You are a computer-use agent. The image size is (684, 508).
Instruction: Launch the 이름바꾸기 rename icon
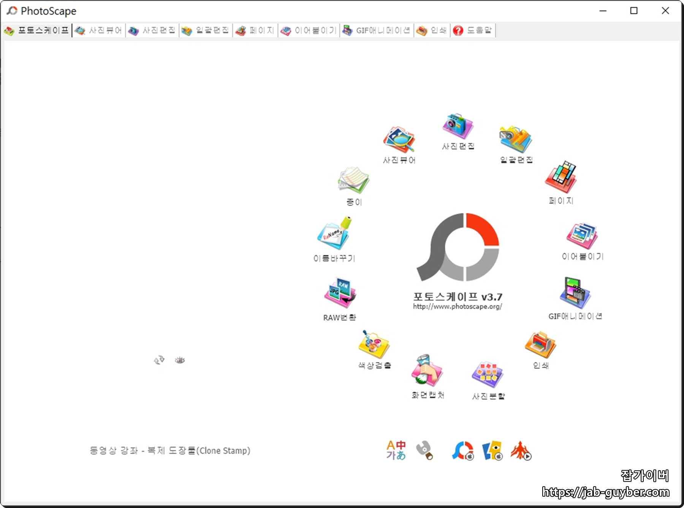(334, 233)
